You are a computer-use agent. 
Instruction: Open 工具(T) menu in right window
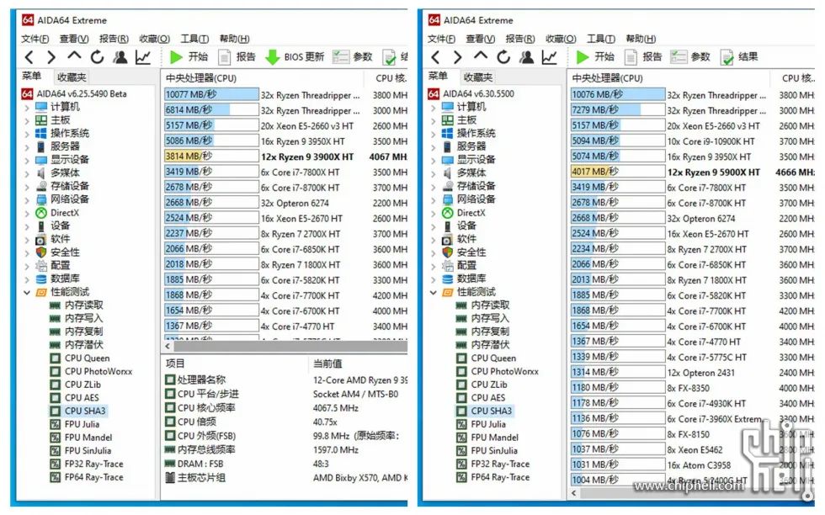tap(601, 39)
